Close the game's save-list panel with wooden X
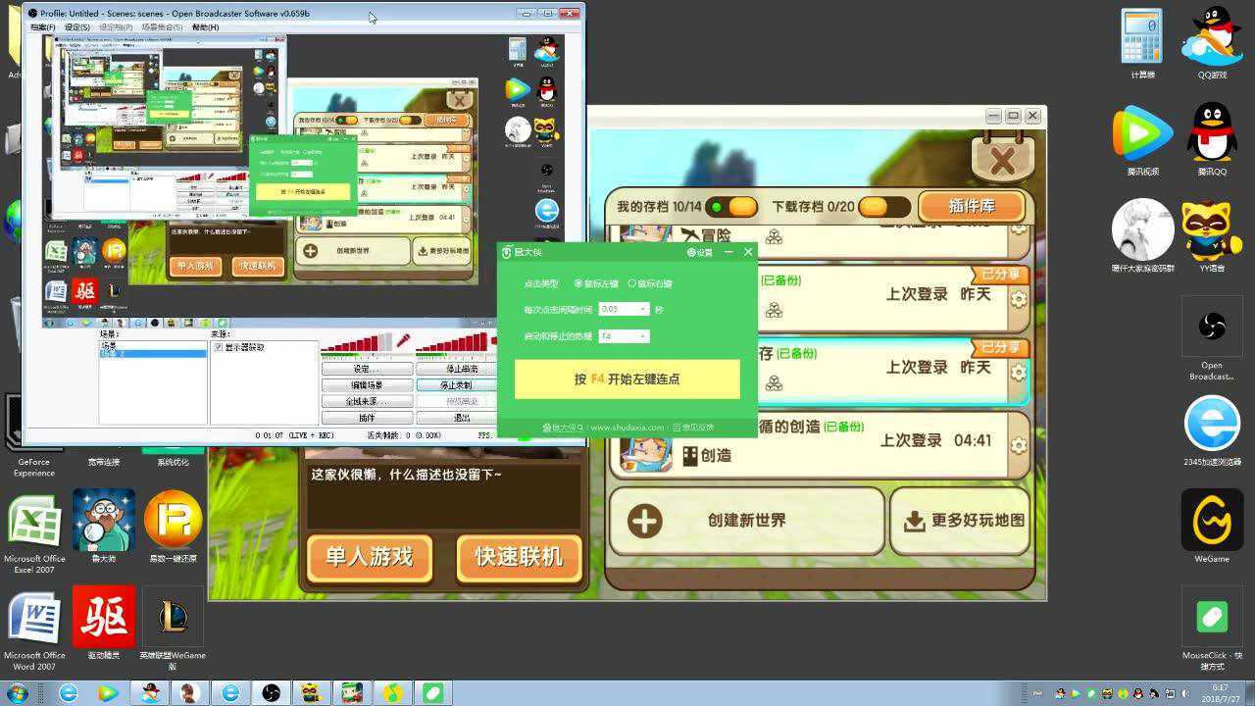The width and height of the screenshot is (1255, 706). pyautogui.click(x=1002, y=160)
